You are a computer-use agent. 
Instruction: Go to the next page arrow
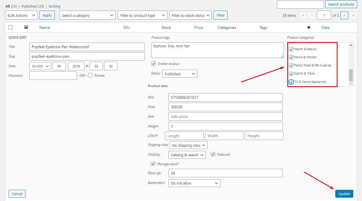(x=344, y=15)
